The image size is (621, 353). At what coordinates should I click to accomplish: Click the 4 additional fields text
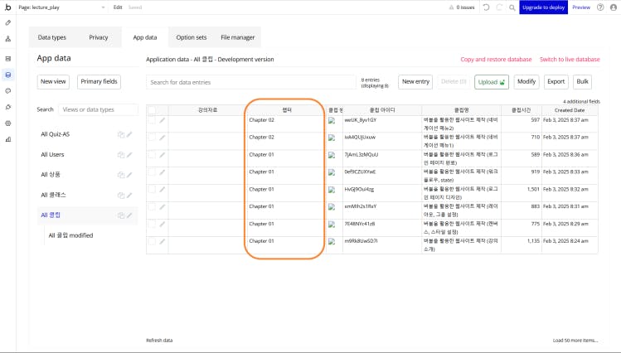pos(581,102)
